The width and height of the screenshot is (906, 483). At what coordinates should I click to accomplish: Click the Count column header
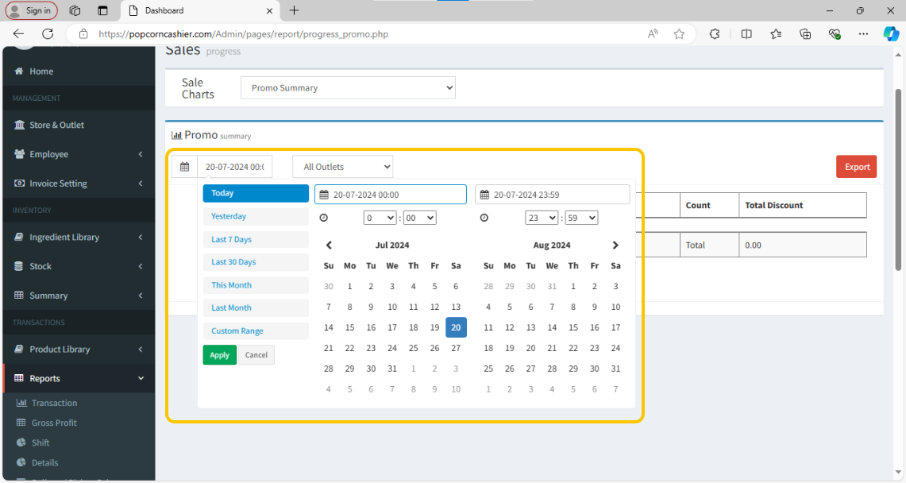(x=710, y=205)
